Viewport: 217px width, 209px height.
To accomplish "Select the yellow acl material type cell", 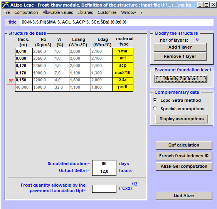I will pyautogui.click(x=123, y=59).
